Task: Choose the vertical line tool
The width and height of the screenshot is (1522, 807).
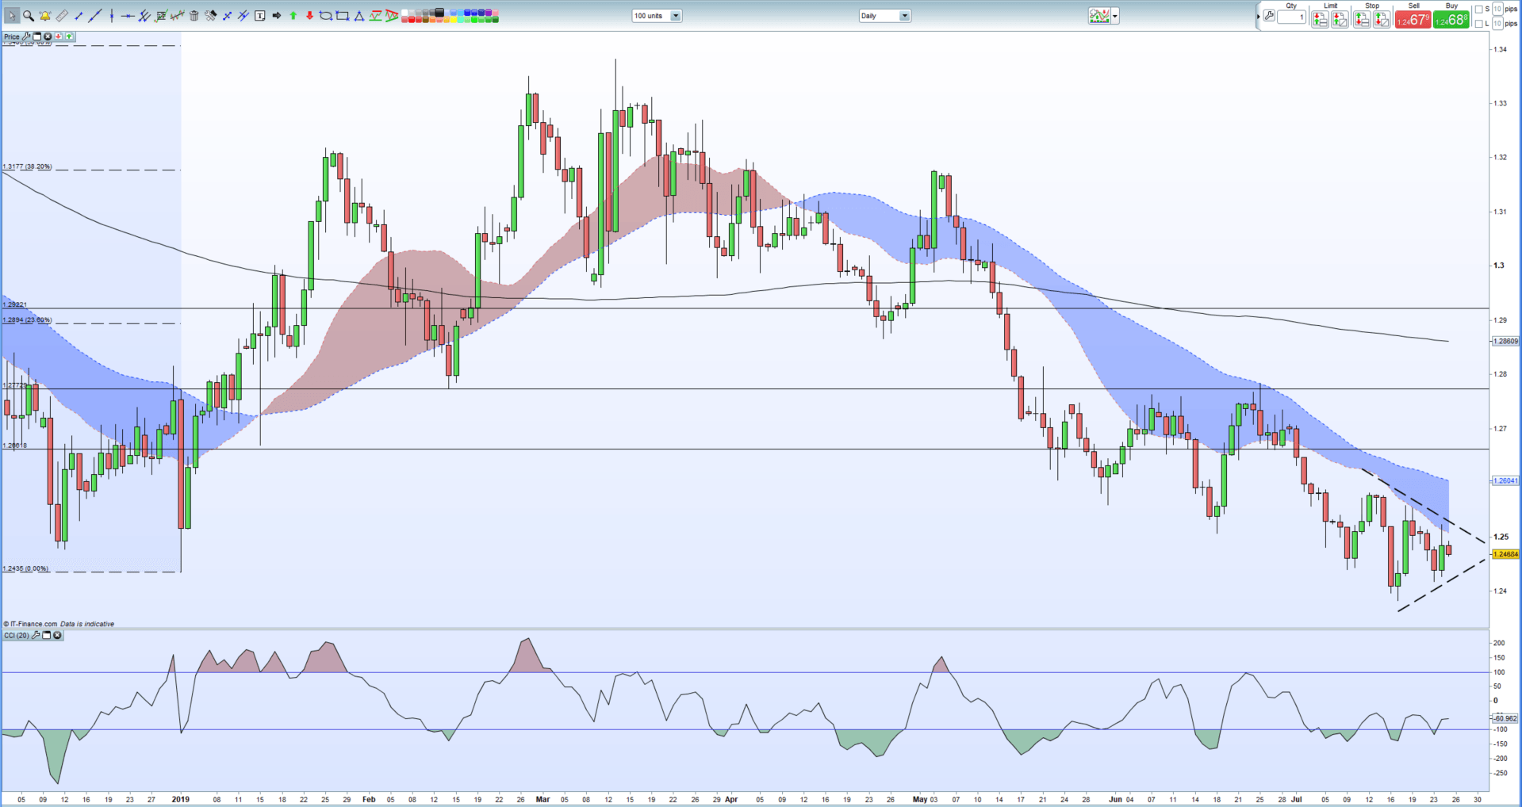Action: pos(112,16)
